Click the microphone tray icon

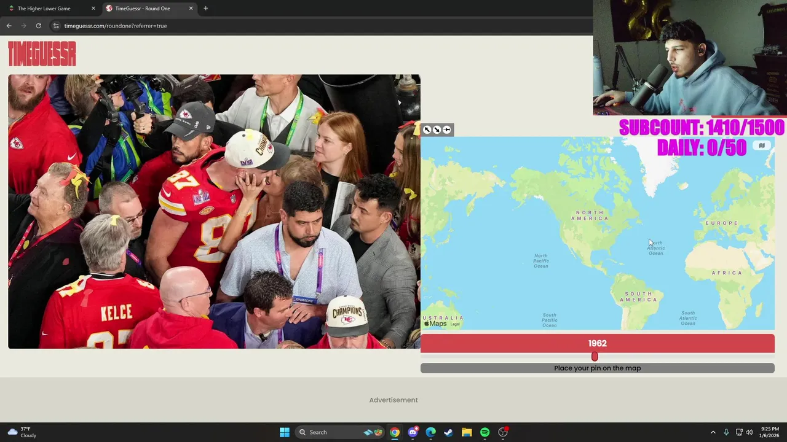tap(726, 432)
